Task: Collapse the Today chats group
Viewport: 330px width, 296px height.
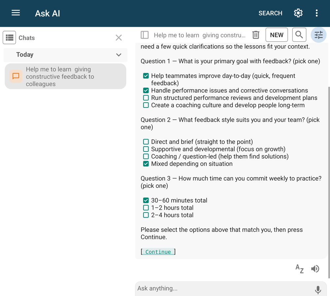Action: (119, 55)
